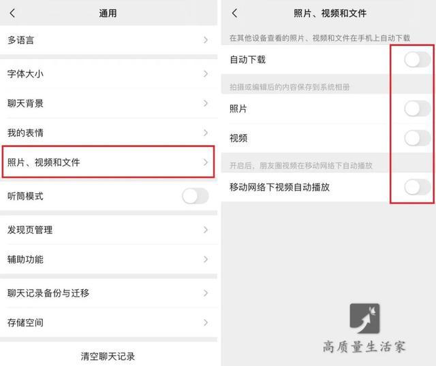Image resolution: width=436 pixels, height=366 pixels.
Task: Tap back arrow on 照片、视频和文件 page
Action: [x=234, y=13]
